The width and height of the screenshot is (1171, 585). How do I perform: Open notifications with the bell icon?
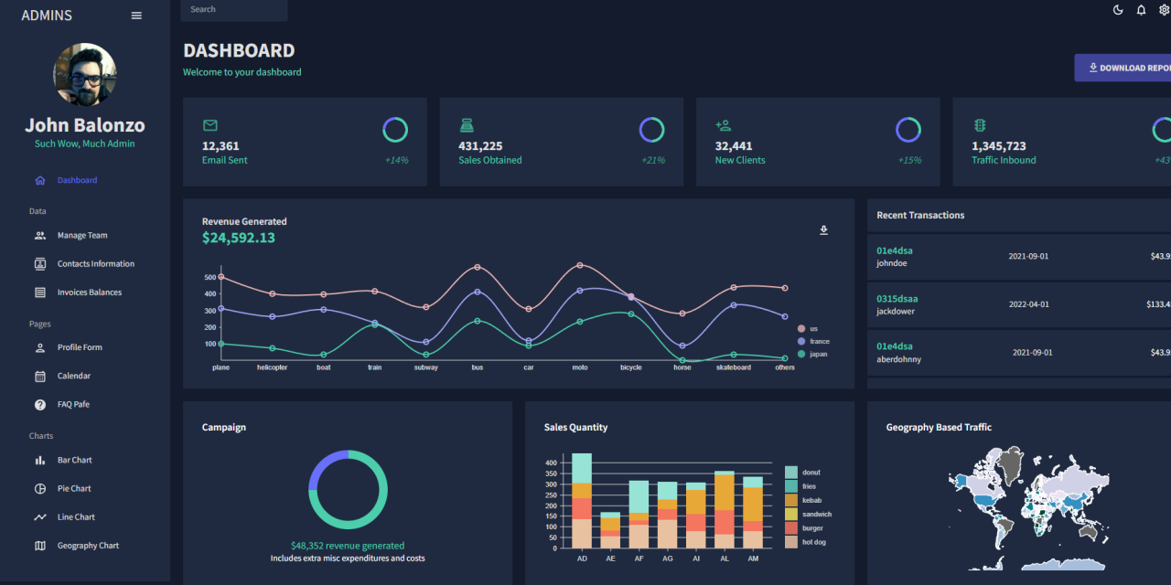tap(1141, 10)
